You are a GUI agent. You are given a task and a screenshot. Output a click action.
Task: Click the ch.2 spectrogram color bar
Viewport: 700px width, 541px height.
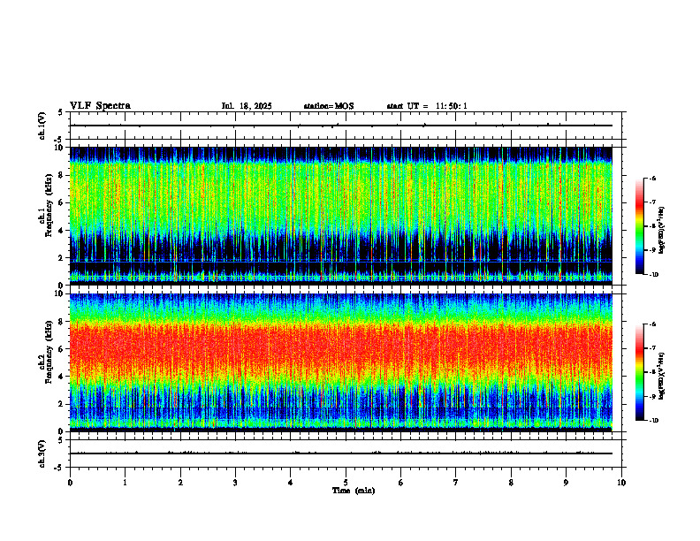pyautogui.click(x=639, y=372)
